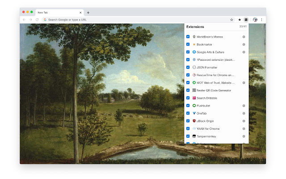
Task: Bookmark this page with the outline star
Action: click(231, 20)
